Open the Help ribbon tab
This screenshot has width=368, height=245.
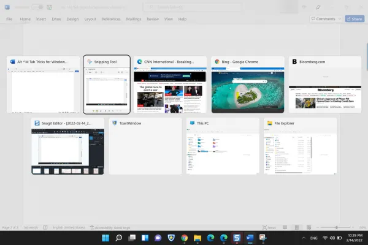click(182, 19)
